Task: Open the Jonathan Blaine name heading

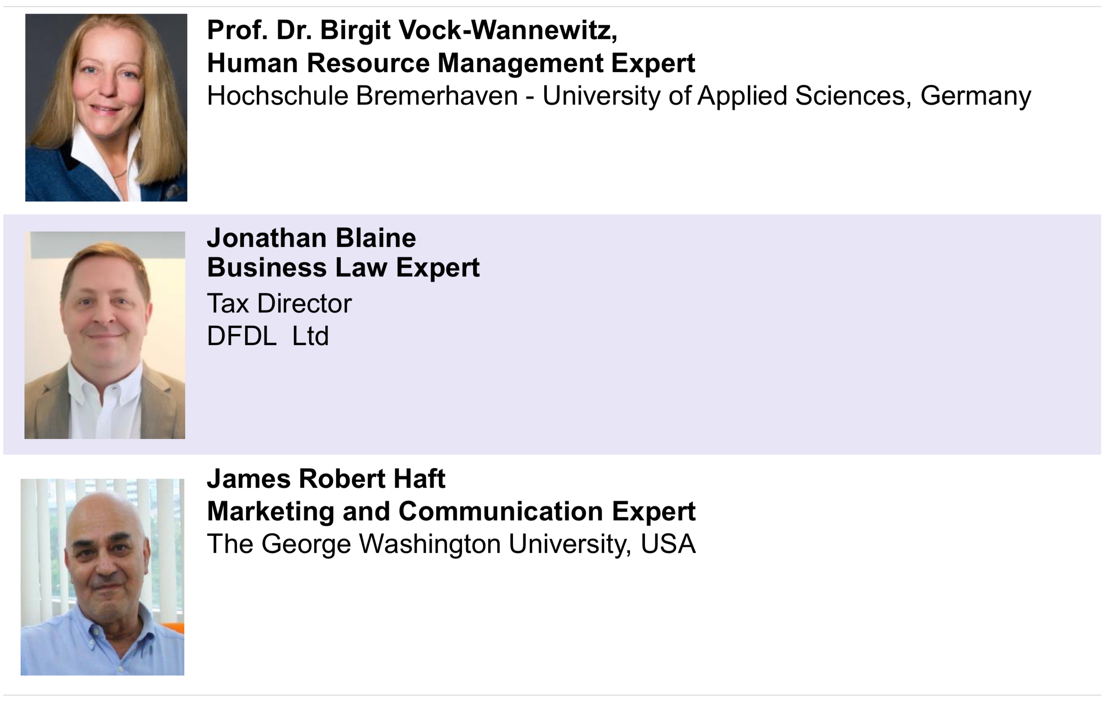Action: 312,238
